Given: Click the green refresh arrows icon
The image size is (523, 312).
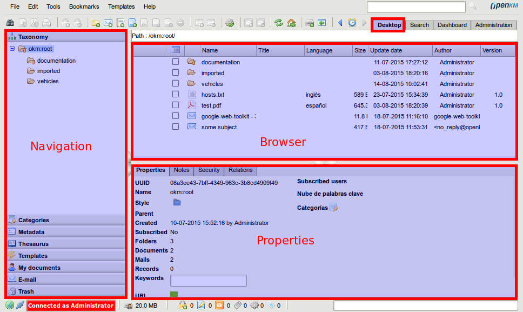Looking at the screenshot, I should [x=279, y=23].
